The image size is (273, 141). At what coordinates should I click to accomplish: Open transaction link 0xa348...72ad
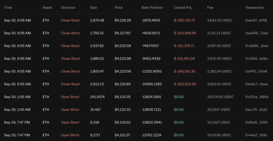tap(256, 33)
